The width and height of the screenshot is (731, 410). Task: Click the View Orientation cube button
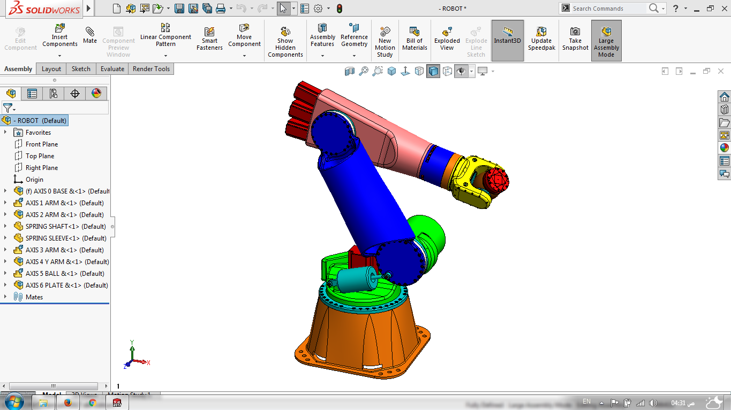[x=391, y=71]
